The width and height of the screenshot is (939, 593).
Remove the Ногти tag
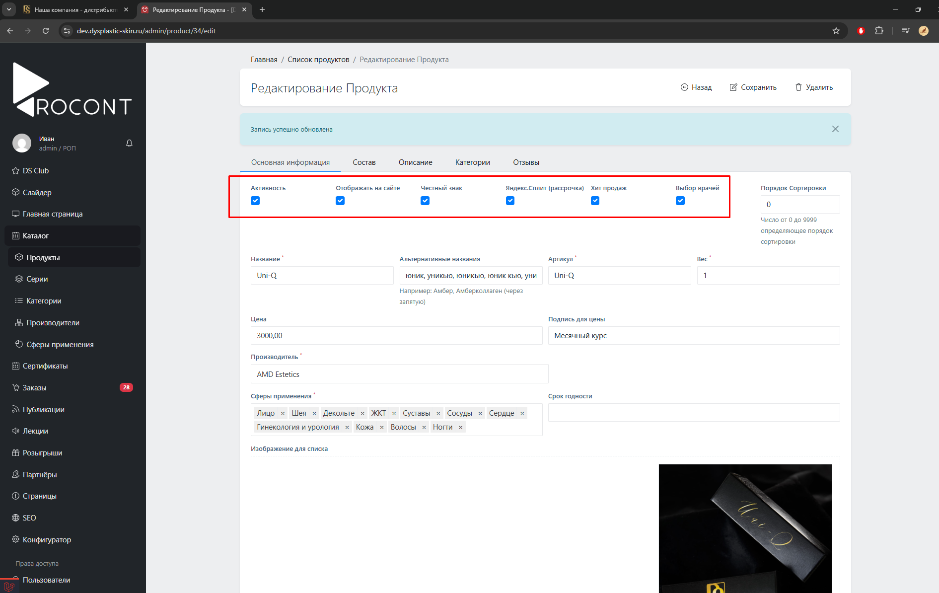[x=460, y=427]
